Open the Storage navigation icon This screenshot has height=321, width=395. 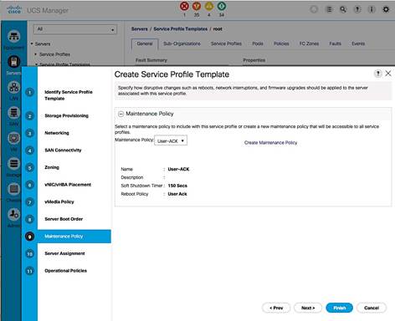click(13, 164)
